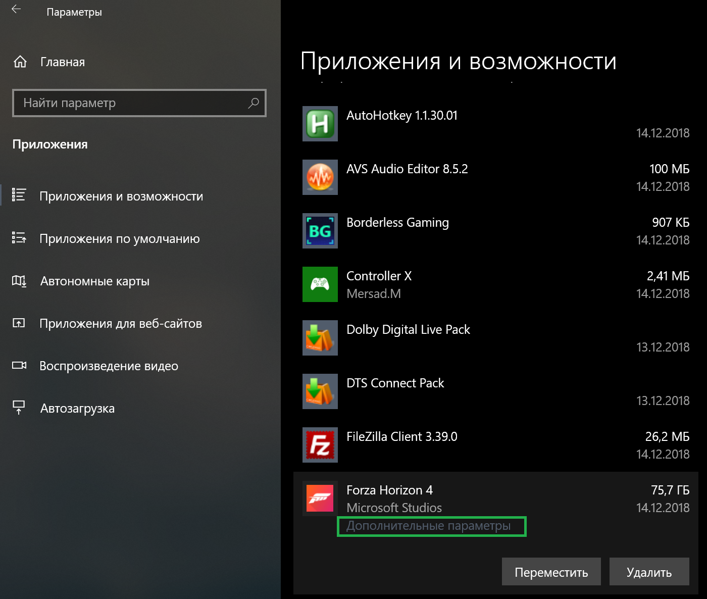Viewport: 707px width, 599px height.
Task: Open Приложения для веб-сайтов section
Action: 121,324
